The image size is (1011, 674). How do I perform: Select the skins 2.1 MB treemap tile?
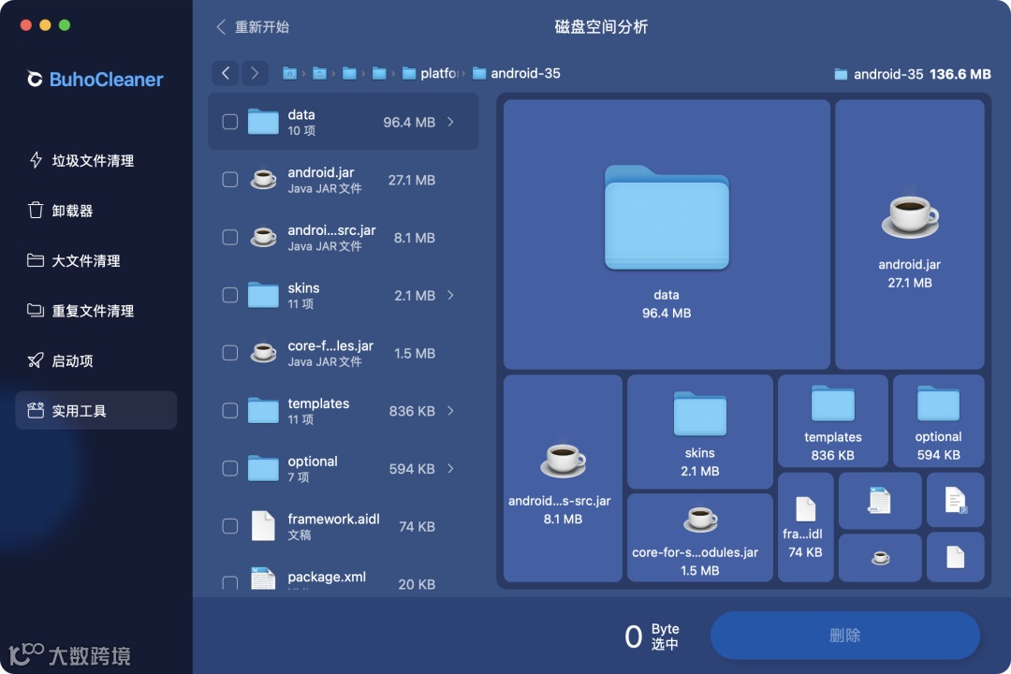[700, 432]
